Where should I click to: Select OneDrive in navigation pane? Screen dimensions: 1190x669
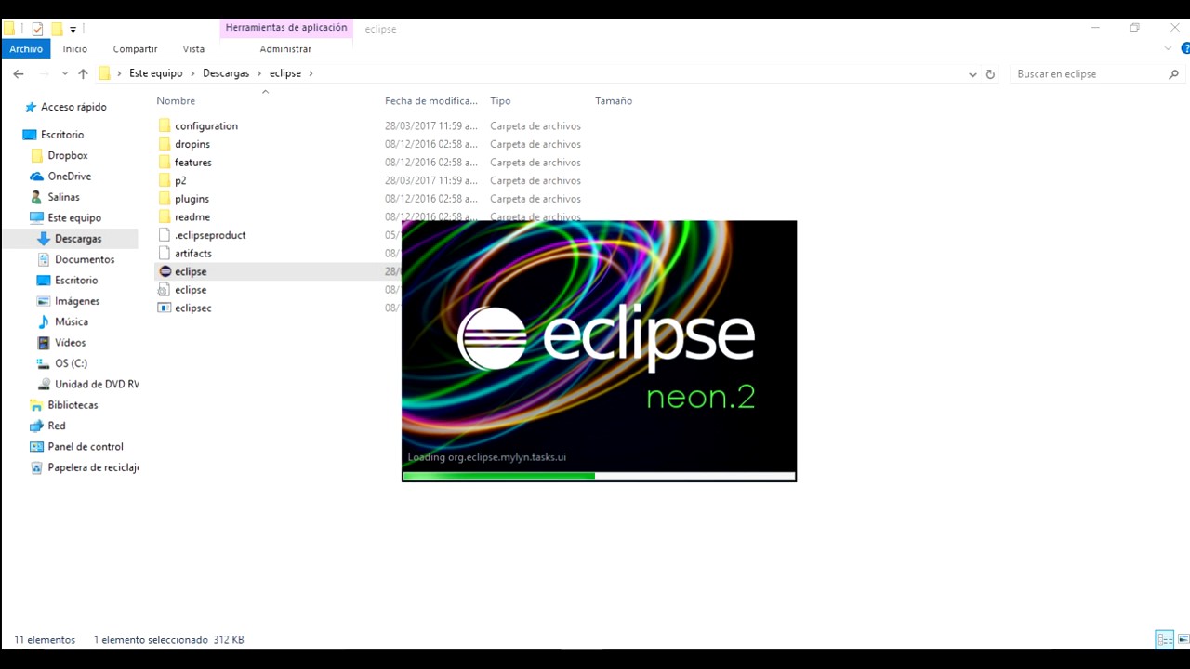[69, 177]
